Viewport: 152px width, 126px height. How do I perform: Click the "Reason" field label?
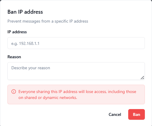(x=14, y=57)
